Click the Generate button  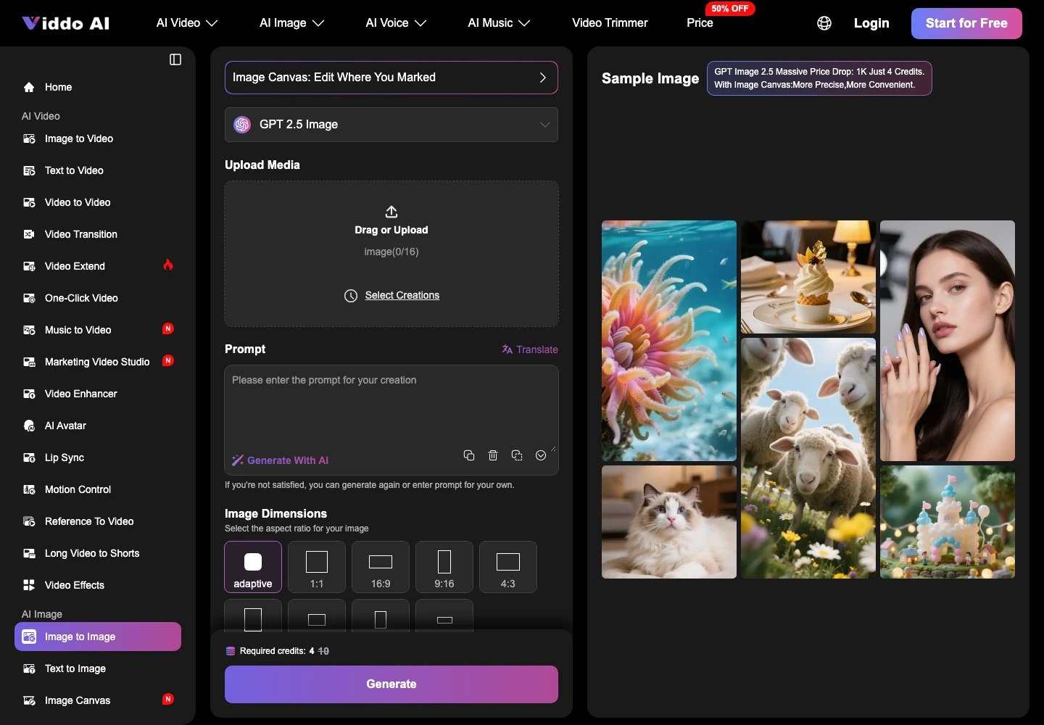click(x=391, y=684)
